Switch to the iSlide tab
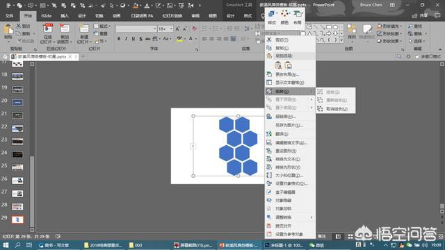Screen dimensions: 445x250 [46, 16]
